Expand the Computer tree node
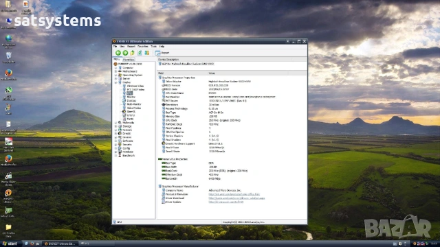The height and width of the screenshot is (247, 440). click(x=115, y=68)
